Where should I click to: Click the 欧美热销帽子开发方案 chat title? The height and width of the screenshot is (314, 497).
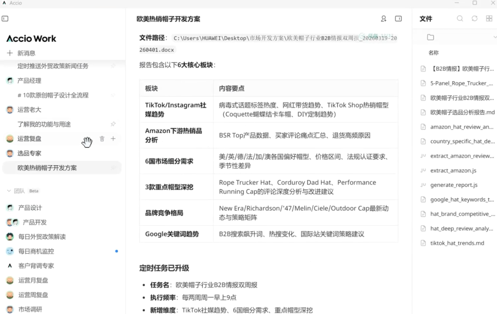coord(168,19)
